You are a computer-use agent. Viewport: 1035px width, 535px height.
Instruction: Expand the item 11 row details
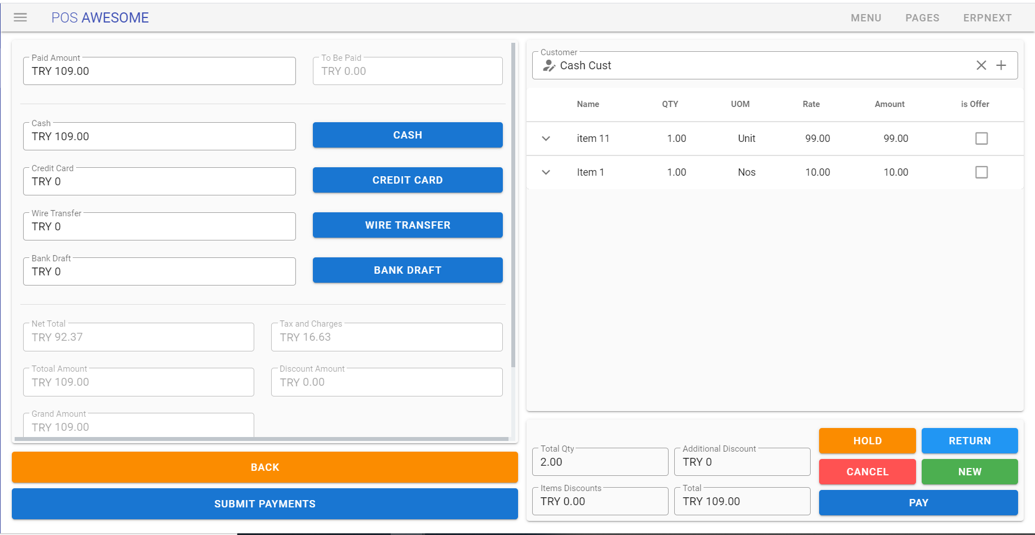click(546, 139)
